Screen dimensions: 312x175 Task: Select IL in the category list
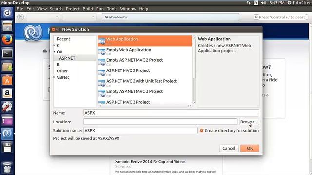tap(58, 65)
